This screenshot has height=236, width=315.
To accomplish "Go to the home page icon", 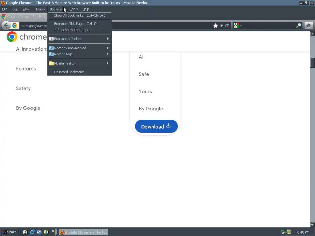I will [x=309, y=26].
